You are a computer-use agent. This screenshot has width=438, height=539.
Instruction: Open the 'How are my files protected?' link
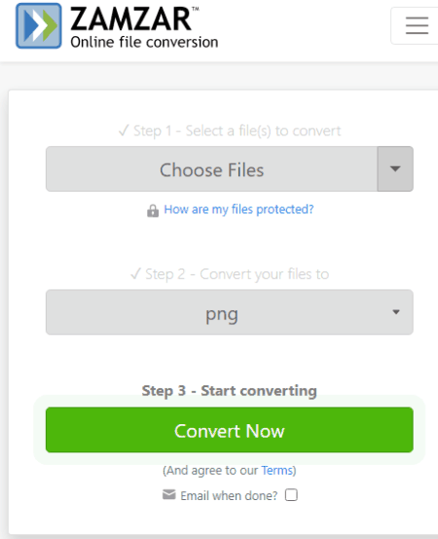[x=238, y=209]
